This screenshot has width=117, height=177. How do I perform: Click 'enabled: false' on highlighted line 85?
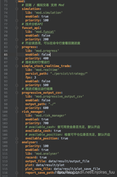click(38, 55)
